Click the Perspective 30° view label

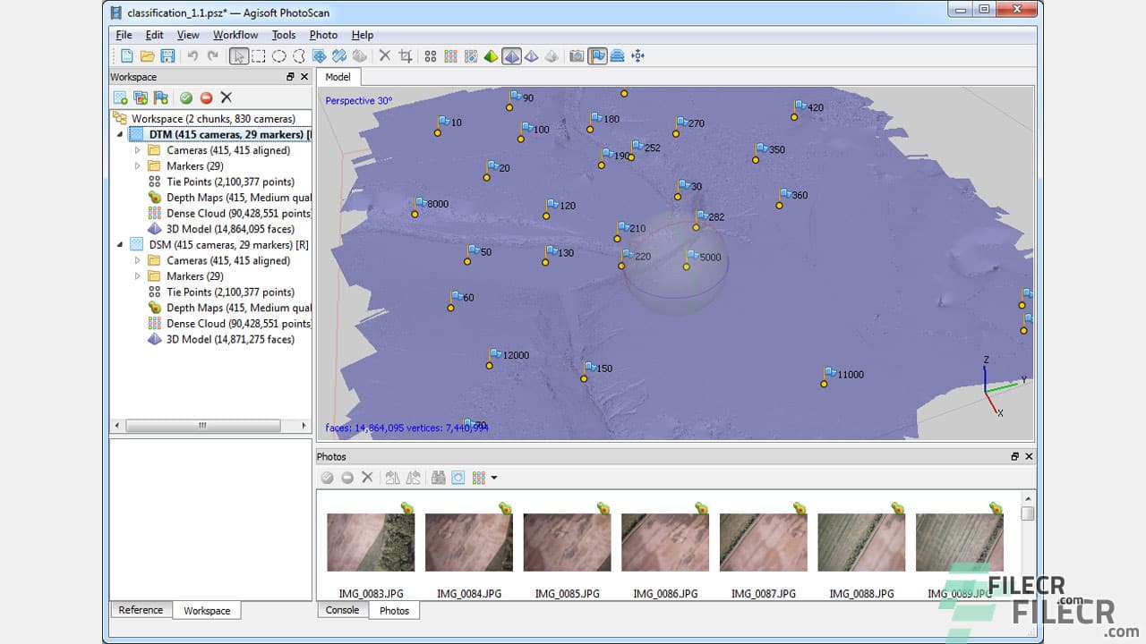[358, 100]
